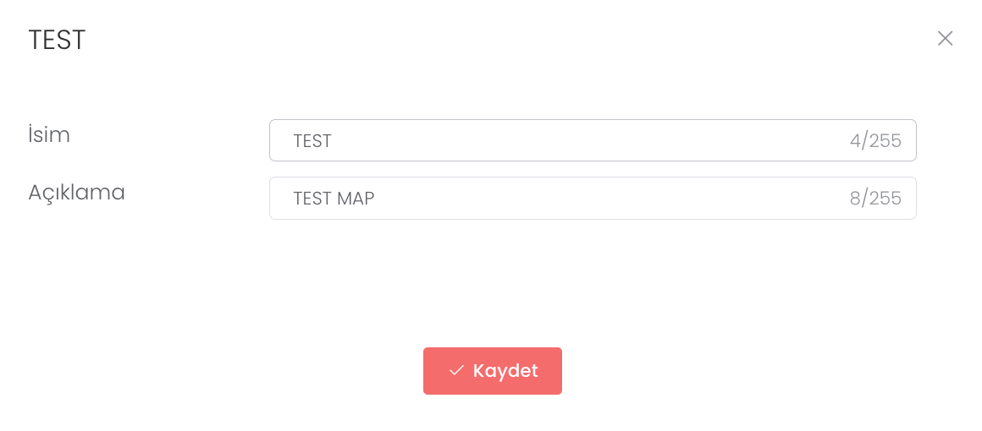Screen dimensions: 982x431
Task: Click the heading text TEST at top
Action: tap(57, 40)
